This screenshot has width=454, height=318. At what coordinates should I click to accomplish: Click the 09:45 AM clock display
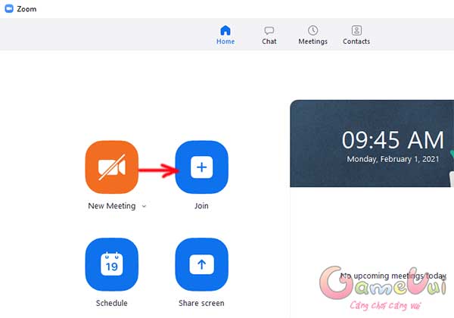(x=393, y=140)
